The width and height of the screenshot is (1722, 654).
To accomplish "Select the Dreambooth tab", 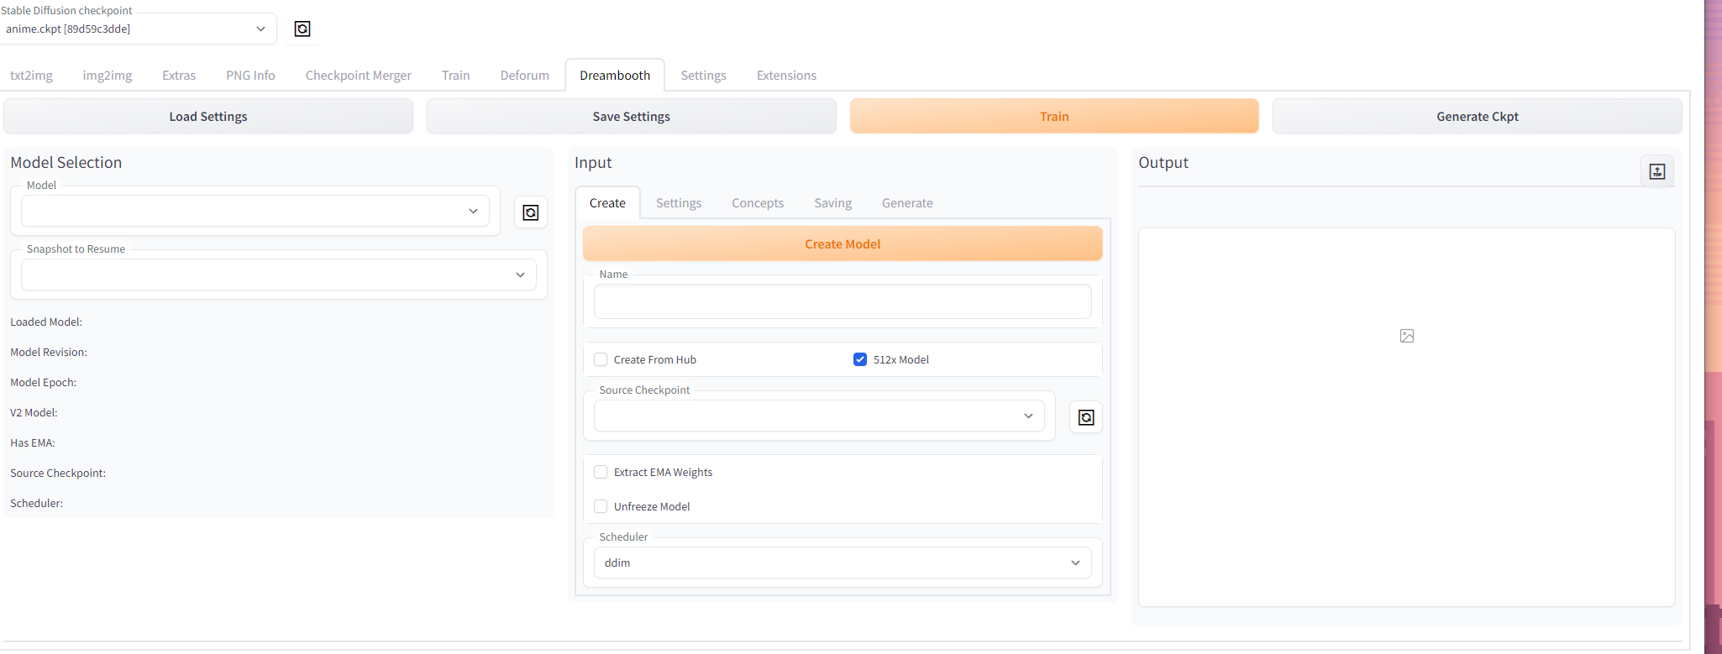I will point(615,76).
